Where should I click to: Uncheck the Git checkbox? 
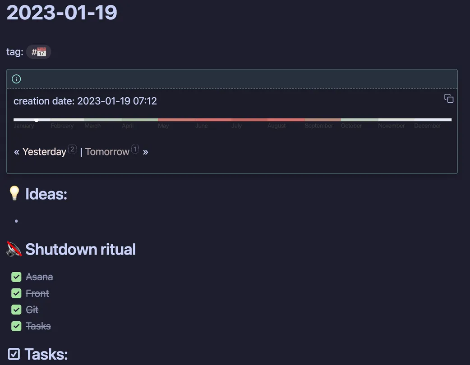pyautogui.click(x=17, y=310)
